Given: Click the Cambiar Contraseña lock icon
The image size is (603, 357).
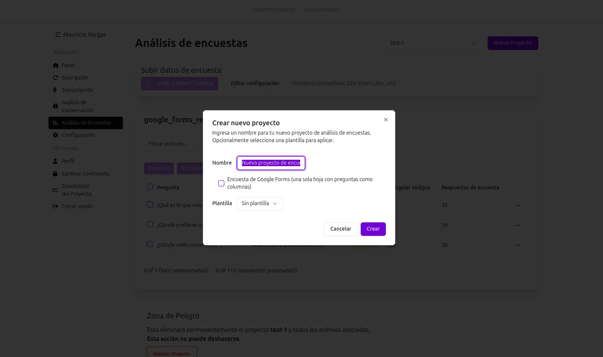Looking at the screenshot, I should pos(55,174).
